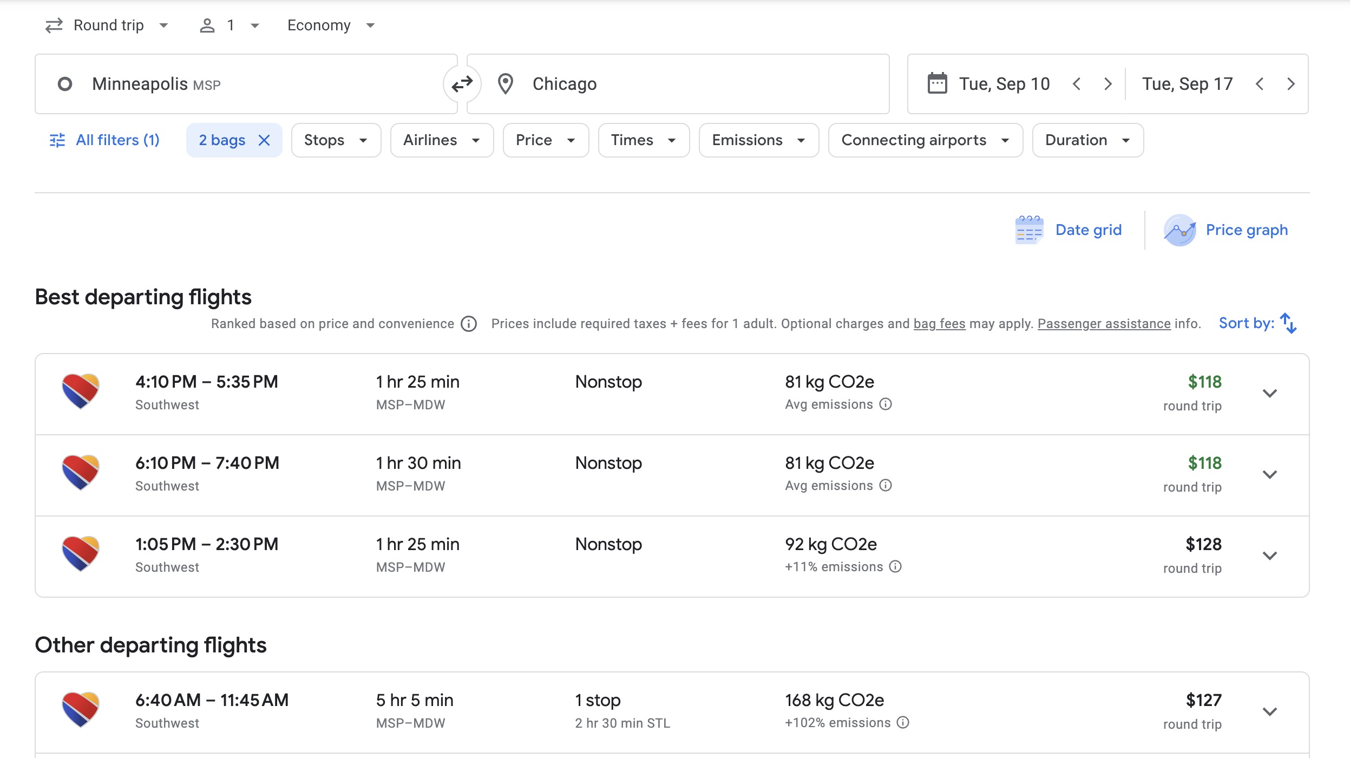Open the calendar icon for departure date
Viewport: 1350px width, 758px height.
pos(937,84)
